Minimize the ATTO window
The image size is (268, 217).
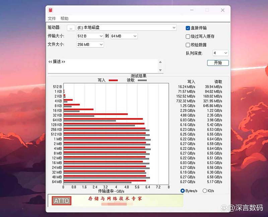192,10
